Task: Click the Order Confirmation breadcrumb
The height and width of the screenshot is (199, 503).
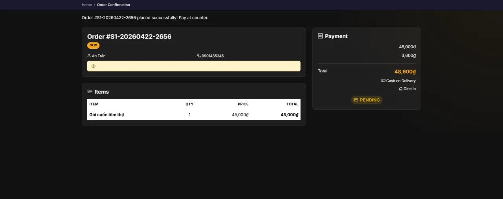Action: tap(113, 5)
